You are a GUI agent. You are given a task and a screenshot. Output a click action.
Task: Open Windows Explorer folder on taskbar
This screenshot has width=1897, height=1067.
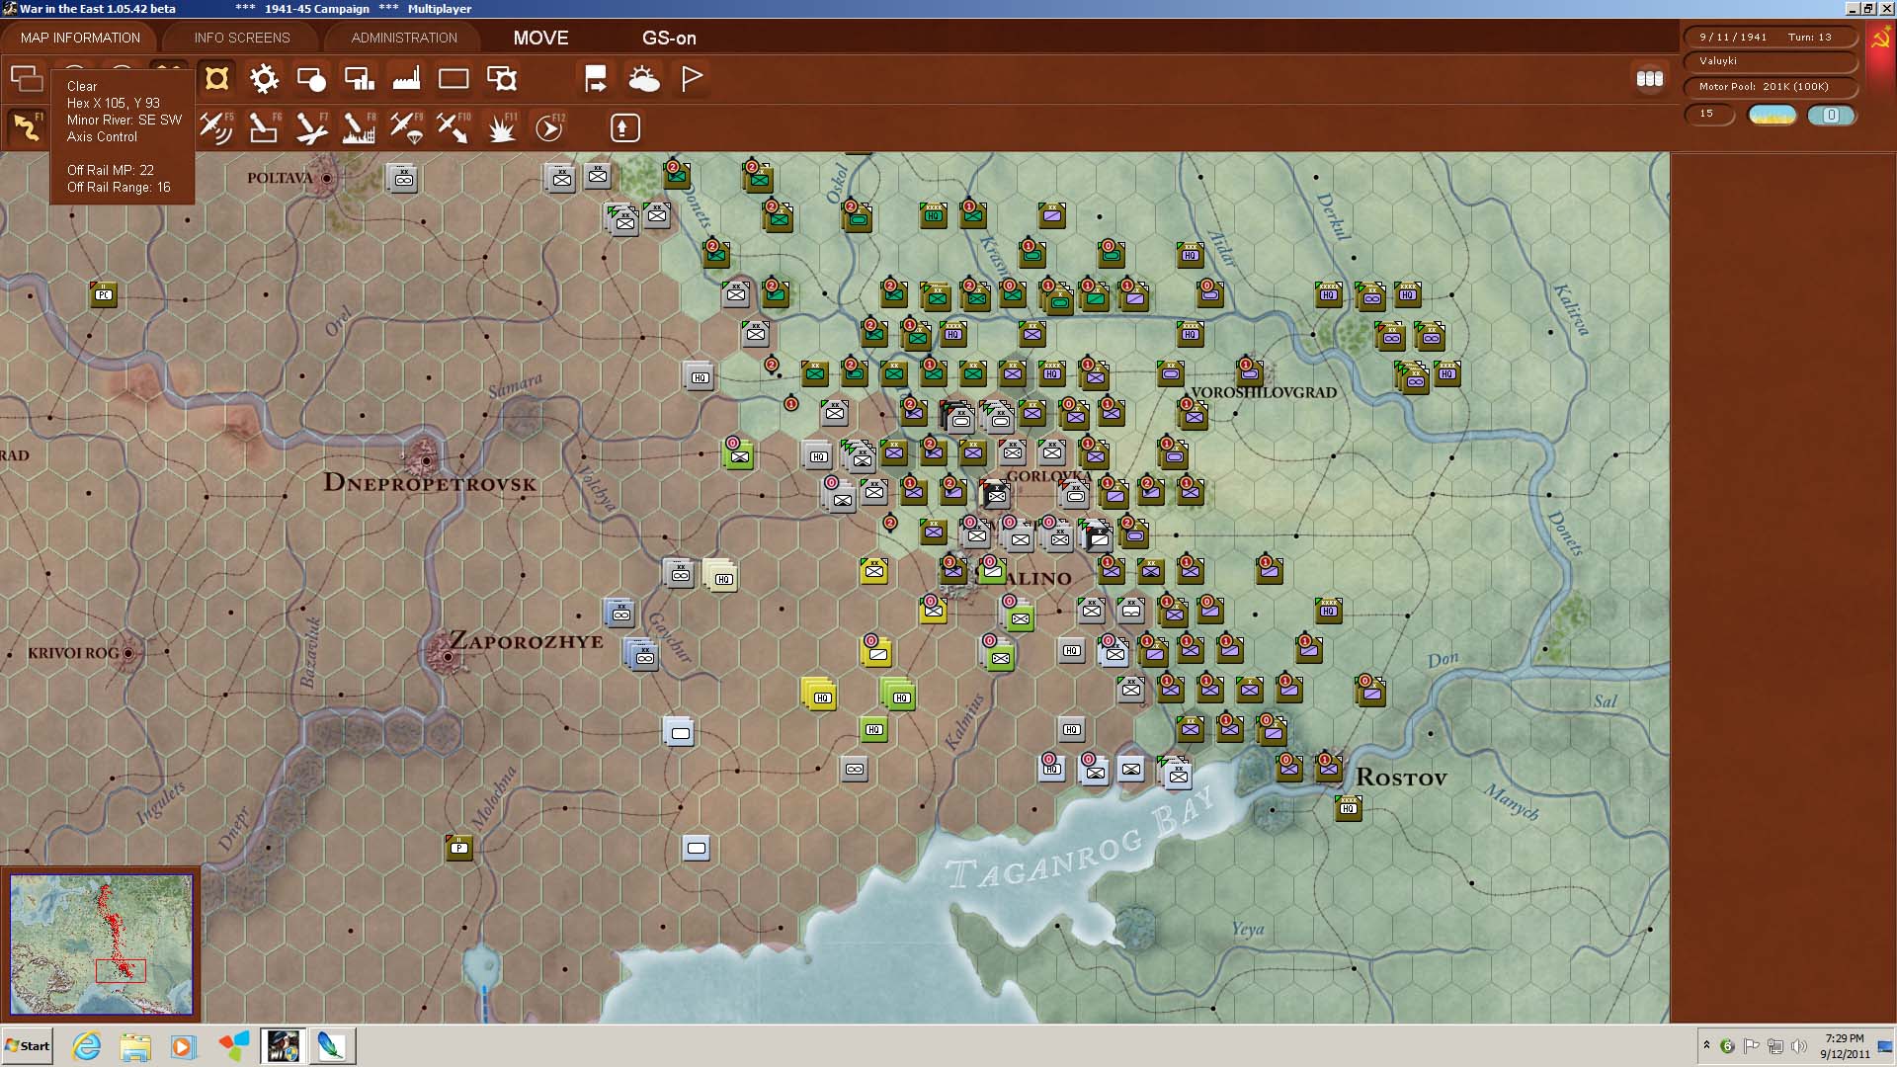point(135,1045)
